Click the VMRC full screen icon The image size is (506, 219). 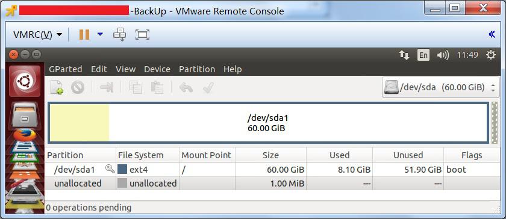click(142, 34)
